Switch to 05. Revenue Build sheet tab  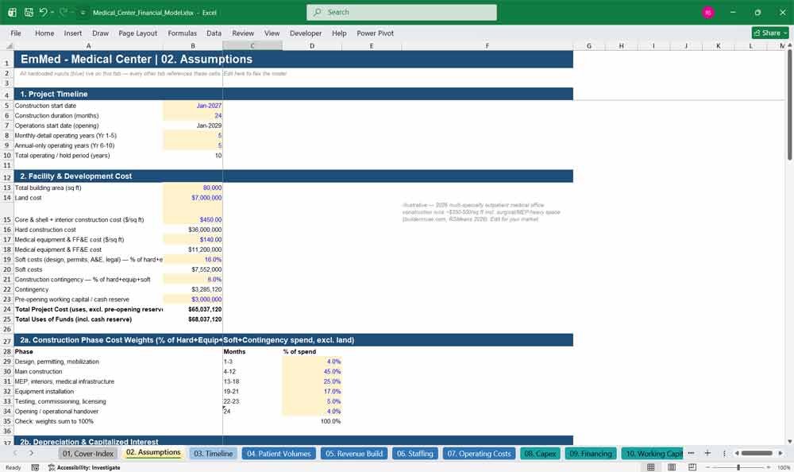point(354,453)
